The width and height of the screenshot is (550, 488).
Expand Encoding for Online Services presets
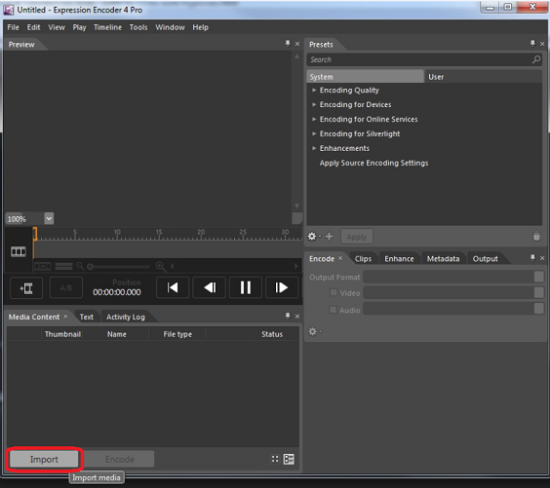coord(314,119)
